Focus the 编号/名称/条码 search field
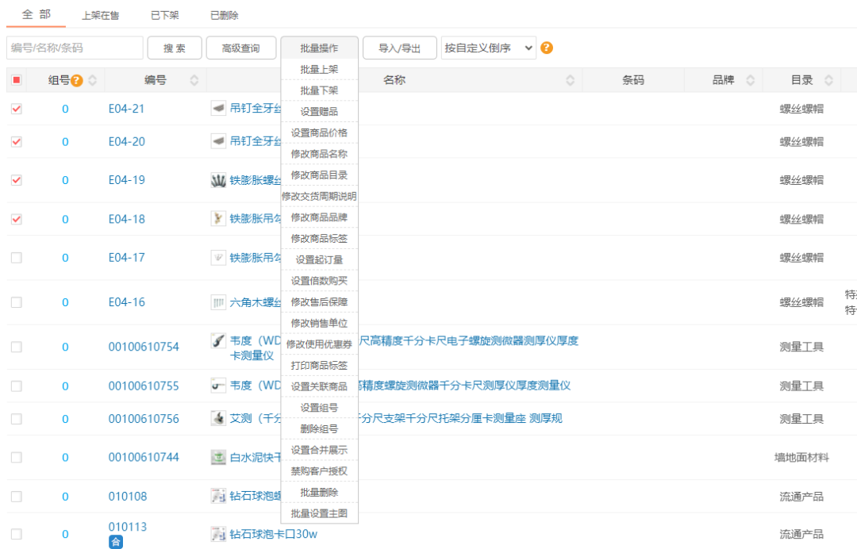The image size is (857, 549). [75, 48]
